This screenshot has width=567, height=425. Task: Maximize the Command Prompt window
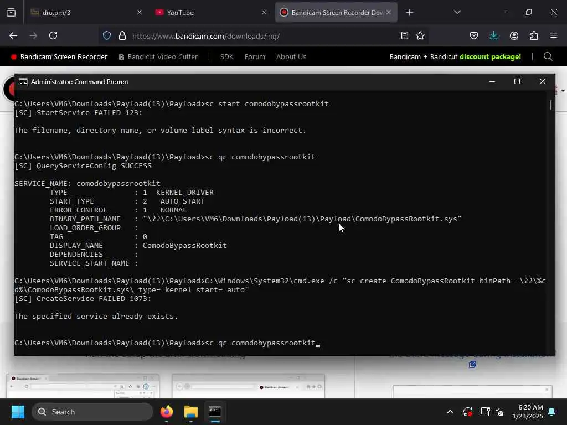(517, 82)
